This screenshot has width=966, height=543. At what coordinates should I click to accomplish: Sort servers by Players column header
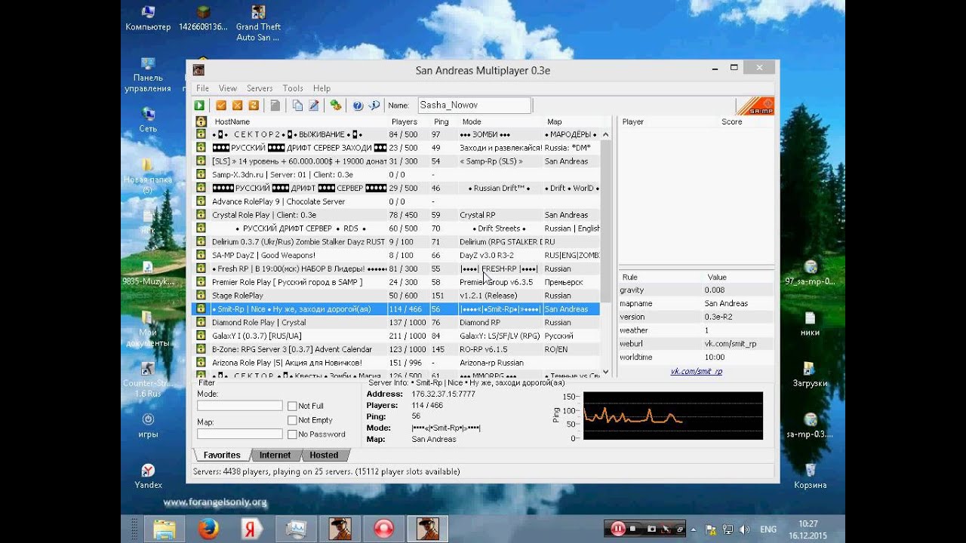(x=409, y=121)
